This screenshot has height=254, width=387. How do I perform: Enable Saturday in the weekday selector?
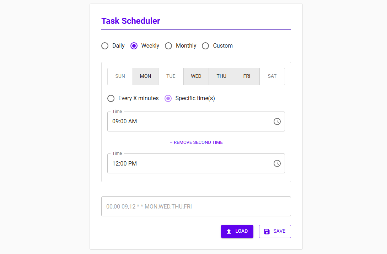click(272, 76)
